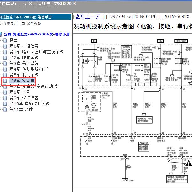Select 第3章 悬架系统 chapter
The image size is (192, 192).
(x=24, y=63)
